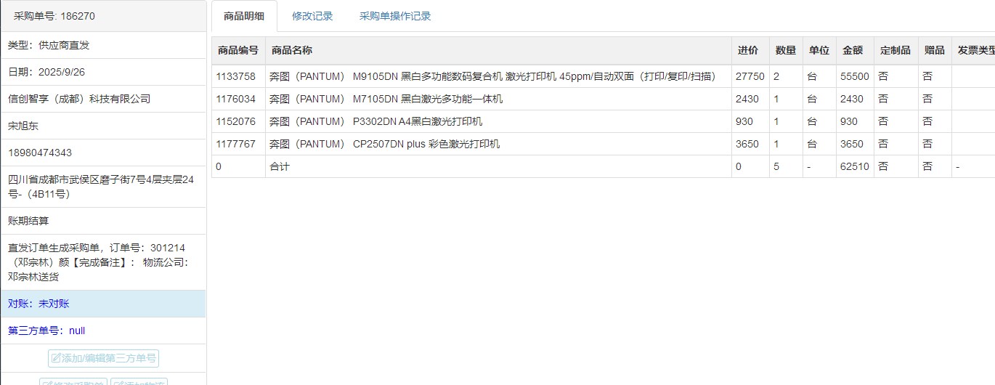Click the 赠品 column header
Viewport: 995px width, 385px height.
[x=934, y=50]
